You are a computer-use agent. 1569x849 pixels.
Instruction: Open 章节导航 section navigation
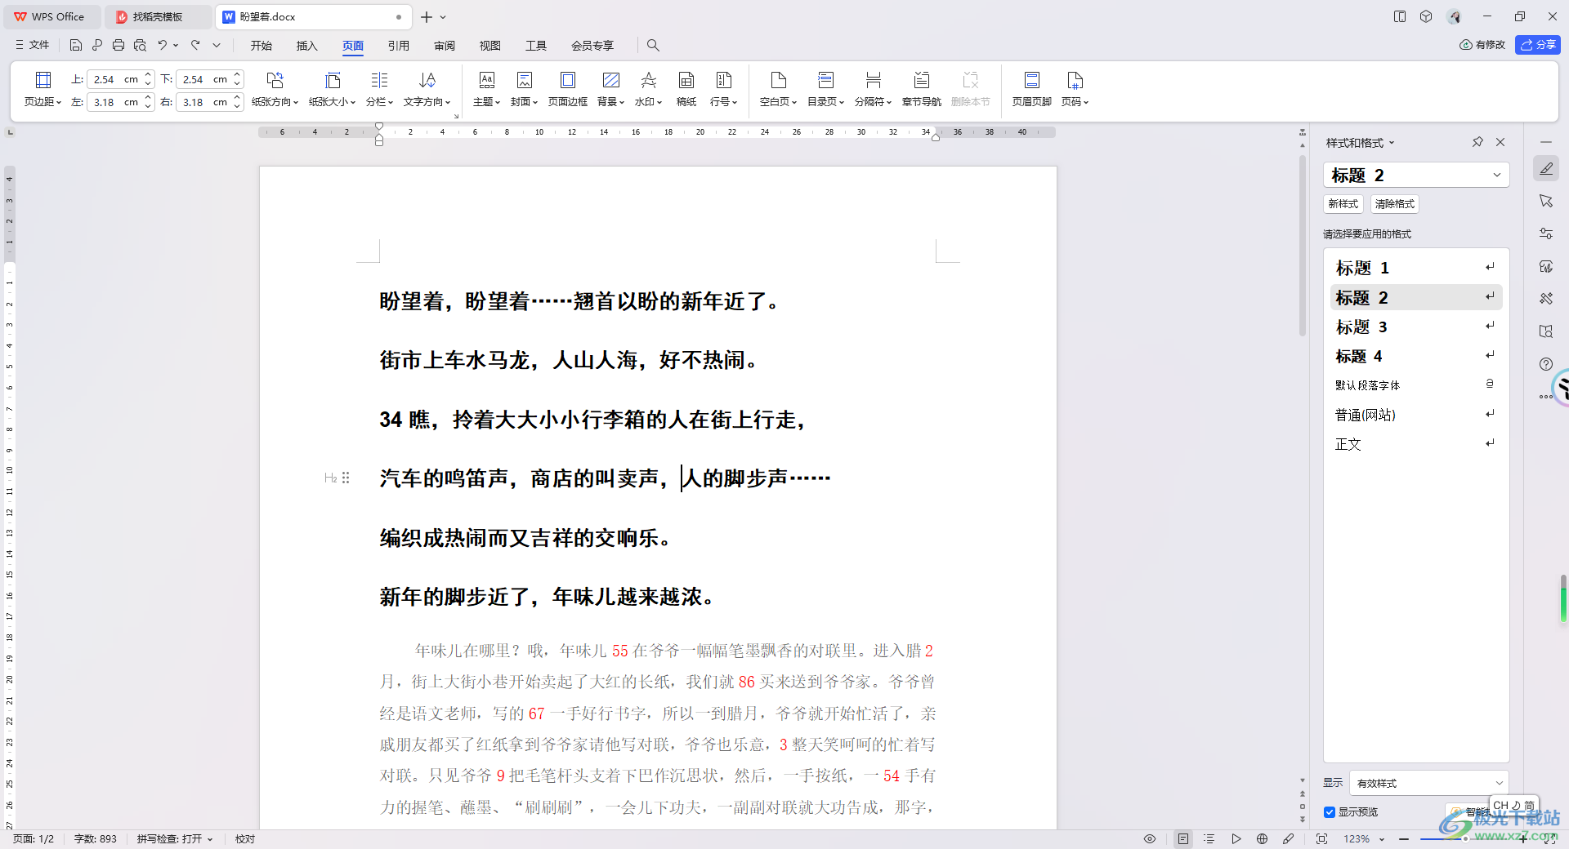click(921, 89)
